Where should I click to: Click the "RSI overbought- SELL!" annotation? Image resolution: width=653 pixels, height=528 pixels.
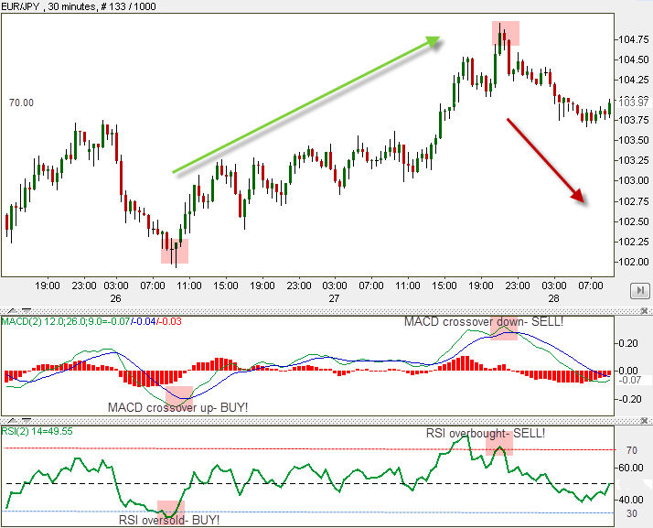(x=485, y=433)
